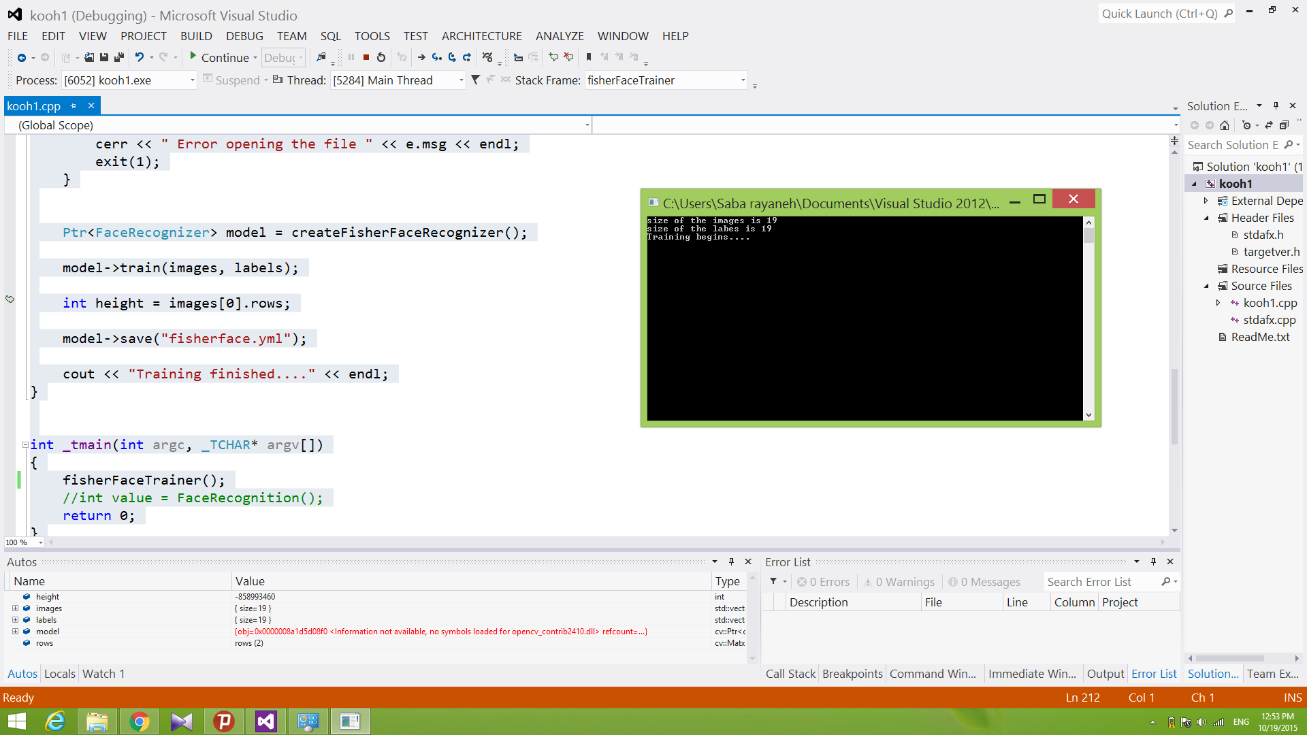The width and height of the screenshot is (1307, 735).
Task: Click the Continue button in debug toolbar
Action: coord(220,56)
